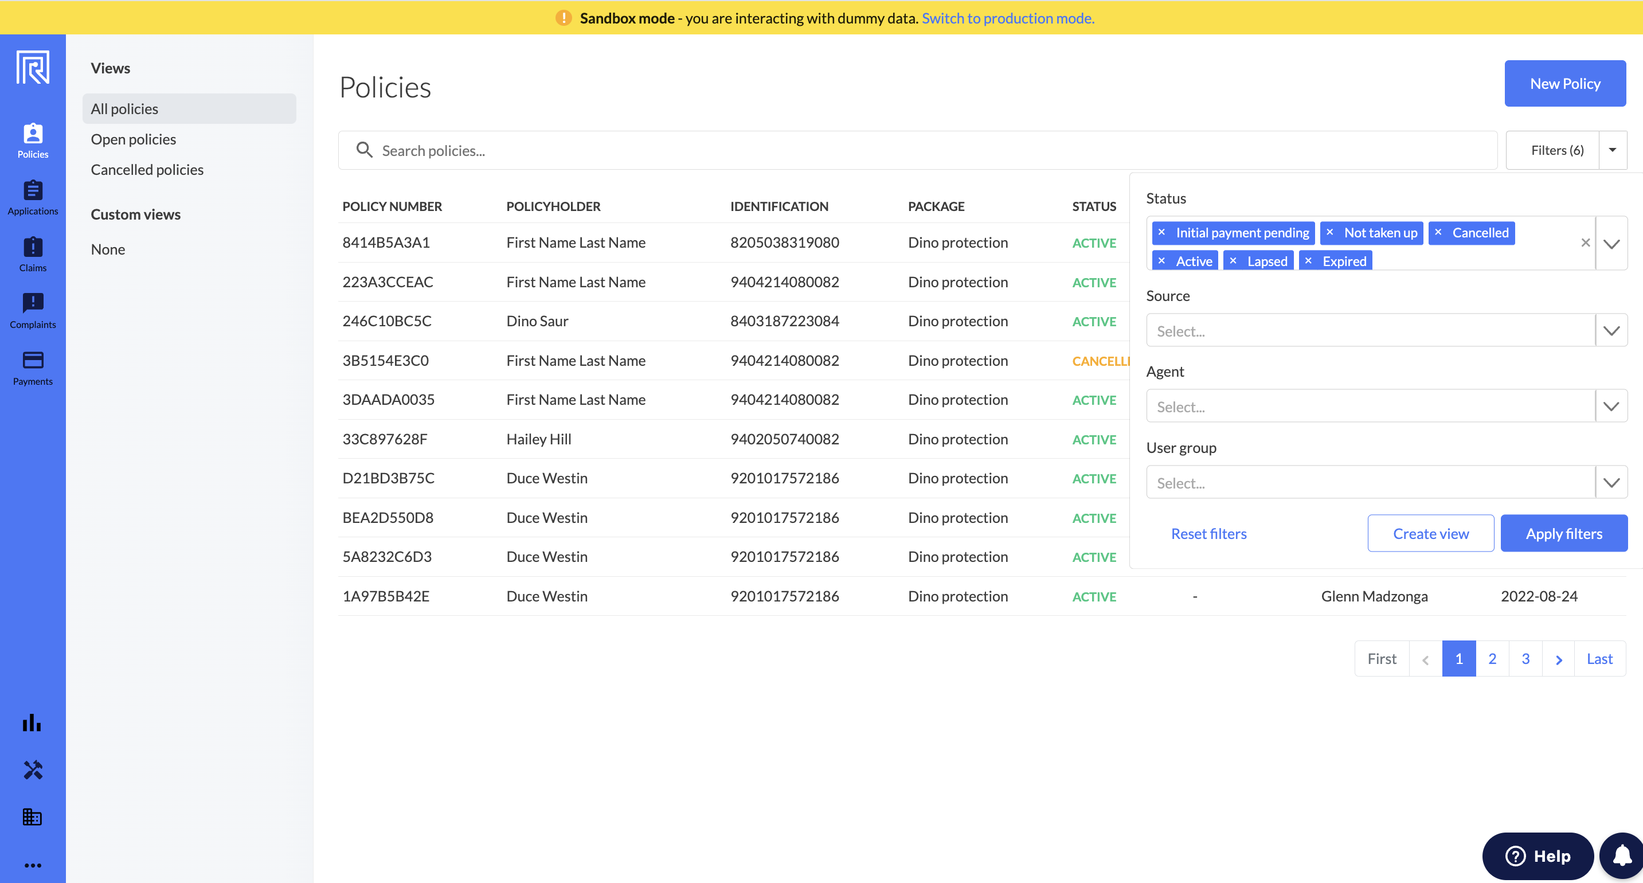Click Switch to production mode link
Image resolution: width=1643 pixels, height=883 pixels.
tap(1008, 18)
